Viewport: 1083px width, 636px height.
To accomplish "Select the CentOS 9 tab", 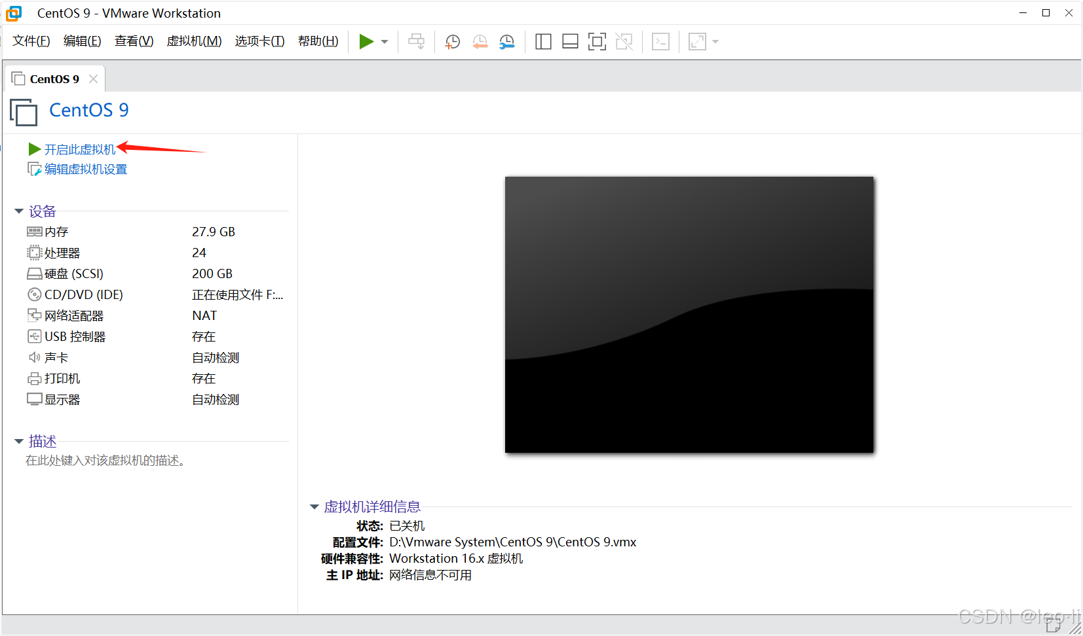I will 54,79.
